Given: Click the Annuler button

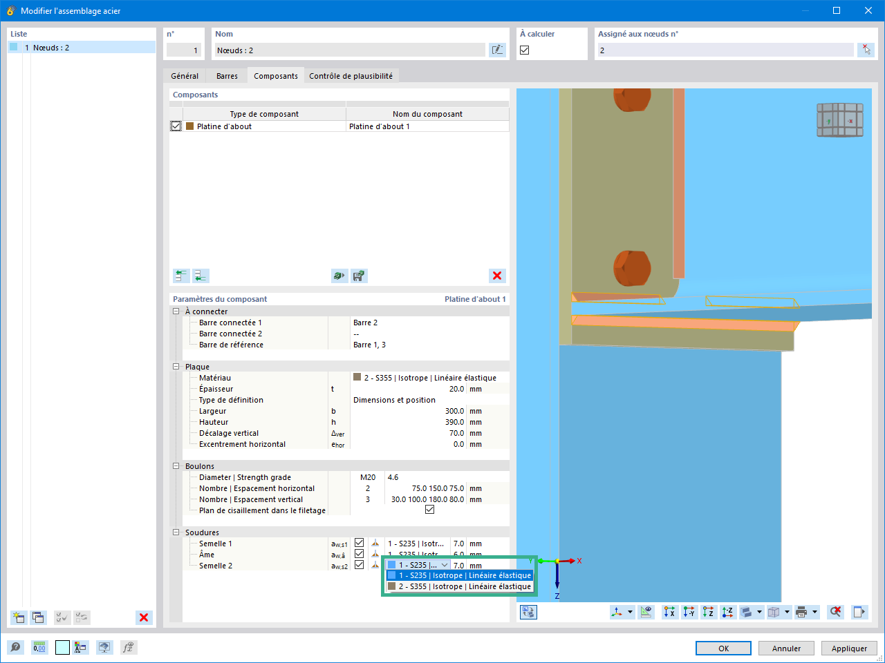Looking at the screenshot, I should (786, 648).
